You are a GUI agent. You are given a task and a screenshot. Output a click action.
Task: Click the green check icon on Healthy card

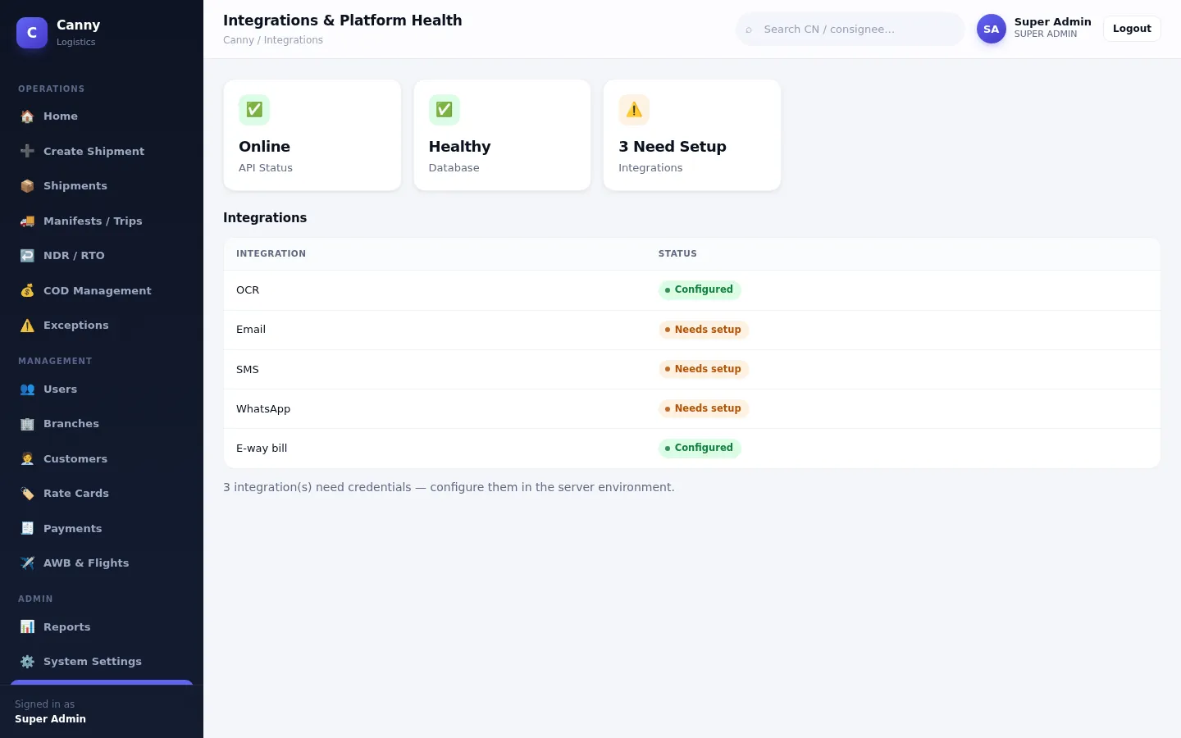pos(444,110)
